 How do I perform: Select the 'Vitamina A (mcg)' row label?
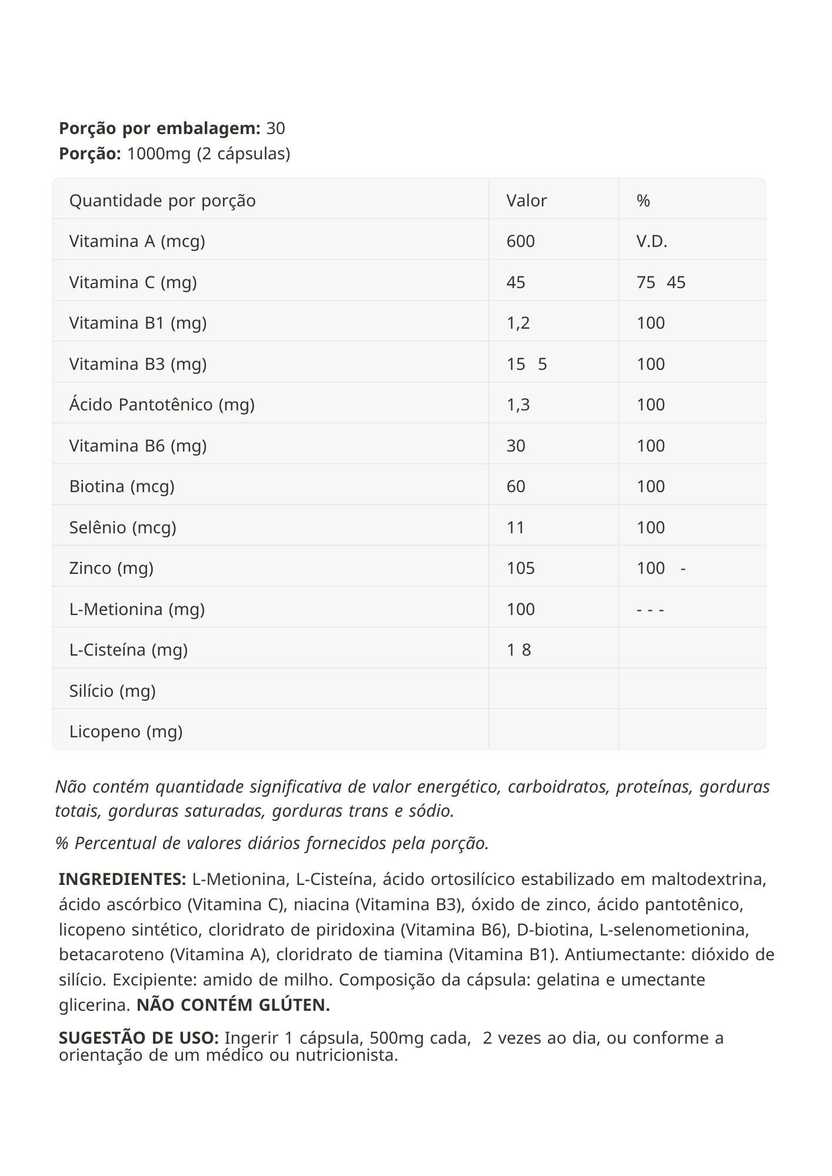tap(137, 241)
